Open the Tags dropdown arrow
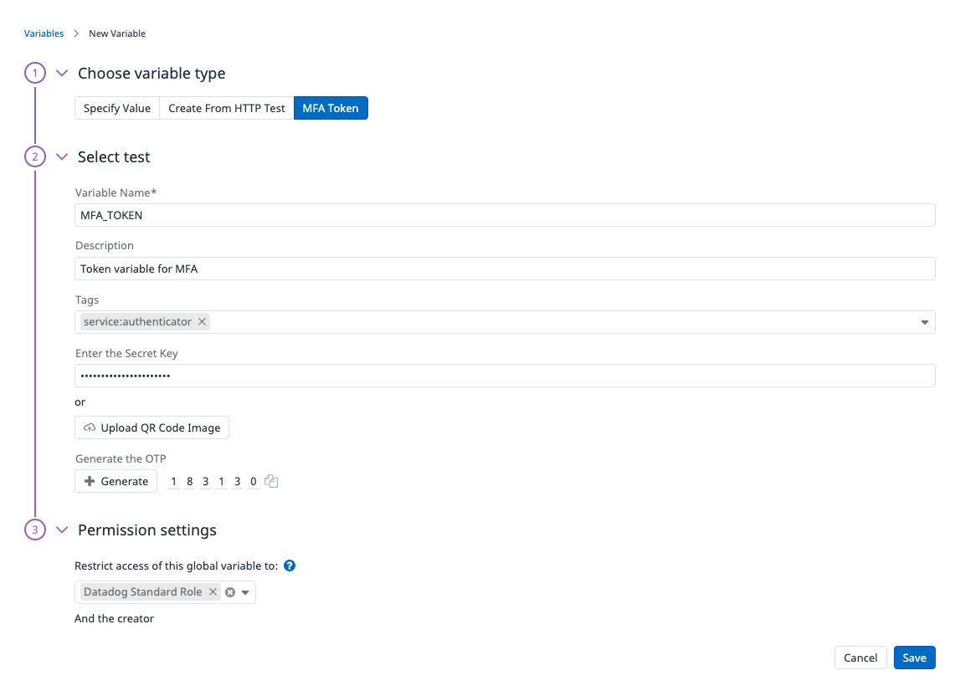 925,322
